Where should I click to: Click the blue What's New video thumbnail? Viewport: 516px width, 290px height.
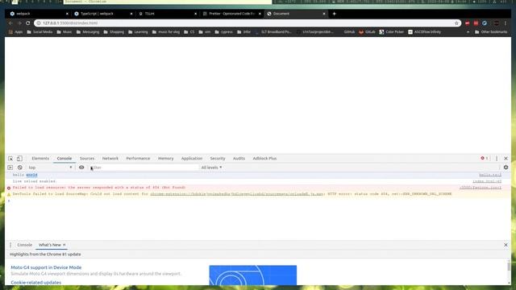click(252, 275)
